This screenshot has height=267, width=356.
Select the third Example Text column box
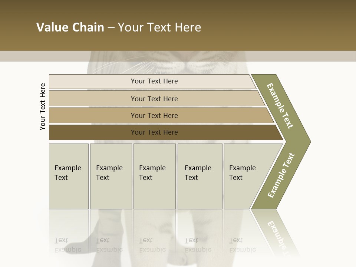tap(155, 176)
